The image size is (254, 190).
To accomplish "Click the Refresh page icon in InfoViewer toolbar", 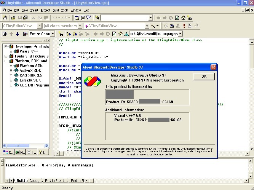I will coord(114,34).
